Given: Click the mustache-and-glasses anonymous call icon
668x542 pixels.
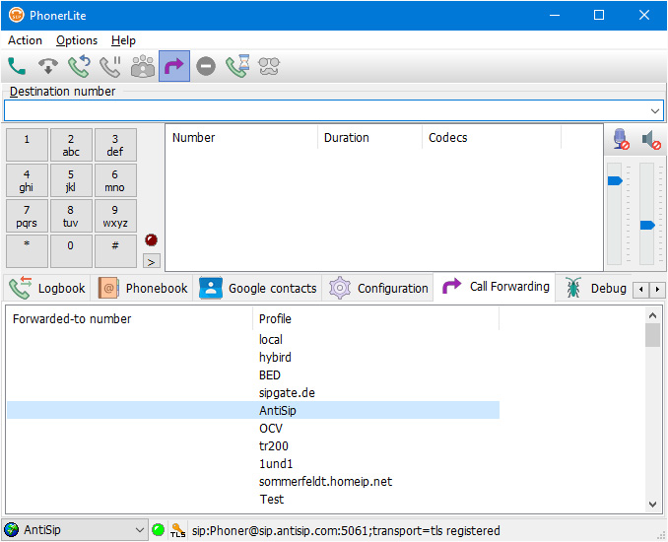Looking at the screenshot, I should tap(269, 66).
